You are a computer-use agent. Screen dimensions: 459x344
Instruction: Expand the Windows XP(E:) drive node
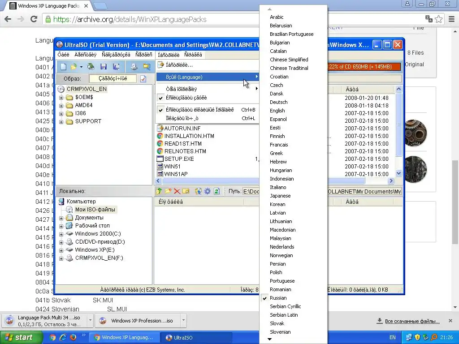point(61,250)
